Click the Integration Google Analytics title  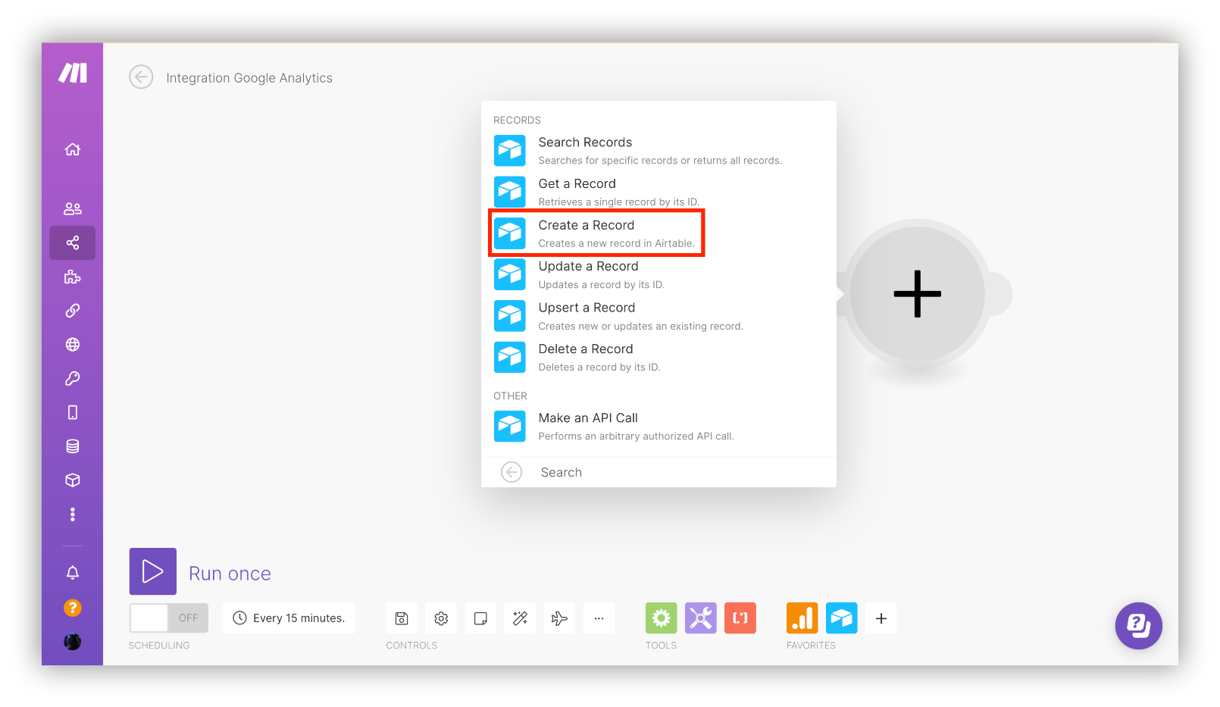pyautogui.click(x=249, y=78)
